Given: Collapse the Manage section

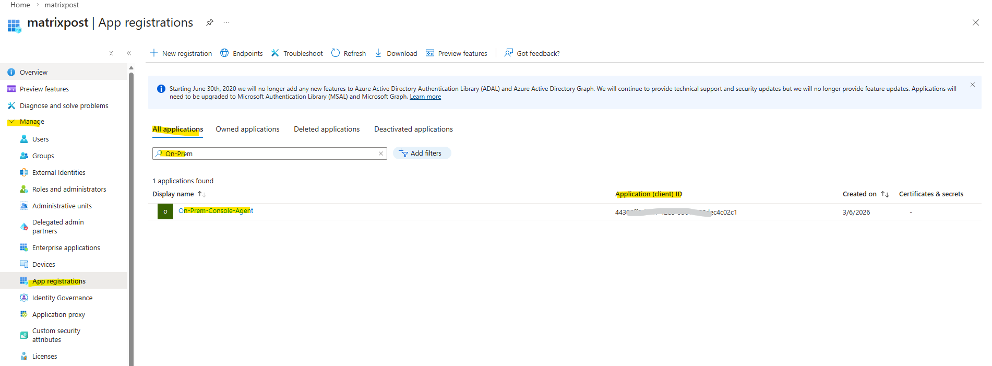Looking at the screenshot, I should tap(11, 122).
